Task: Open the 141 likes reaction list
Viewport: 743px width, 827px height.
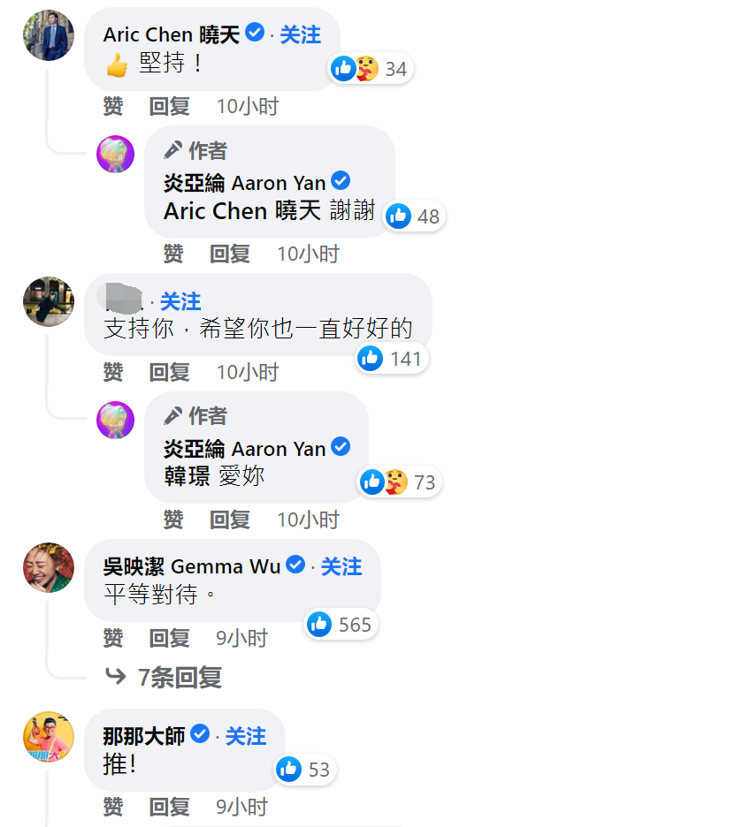Action: 391,359
